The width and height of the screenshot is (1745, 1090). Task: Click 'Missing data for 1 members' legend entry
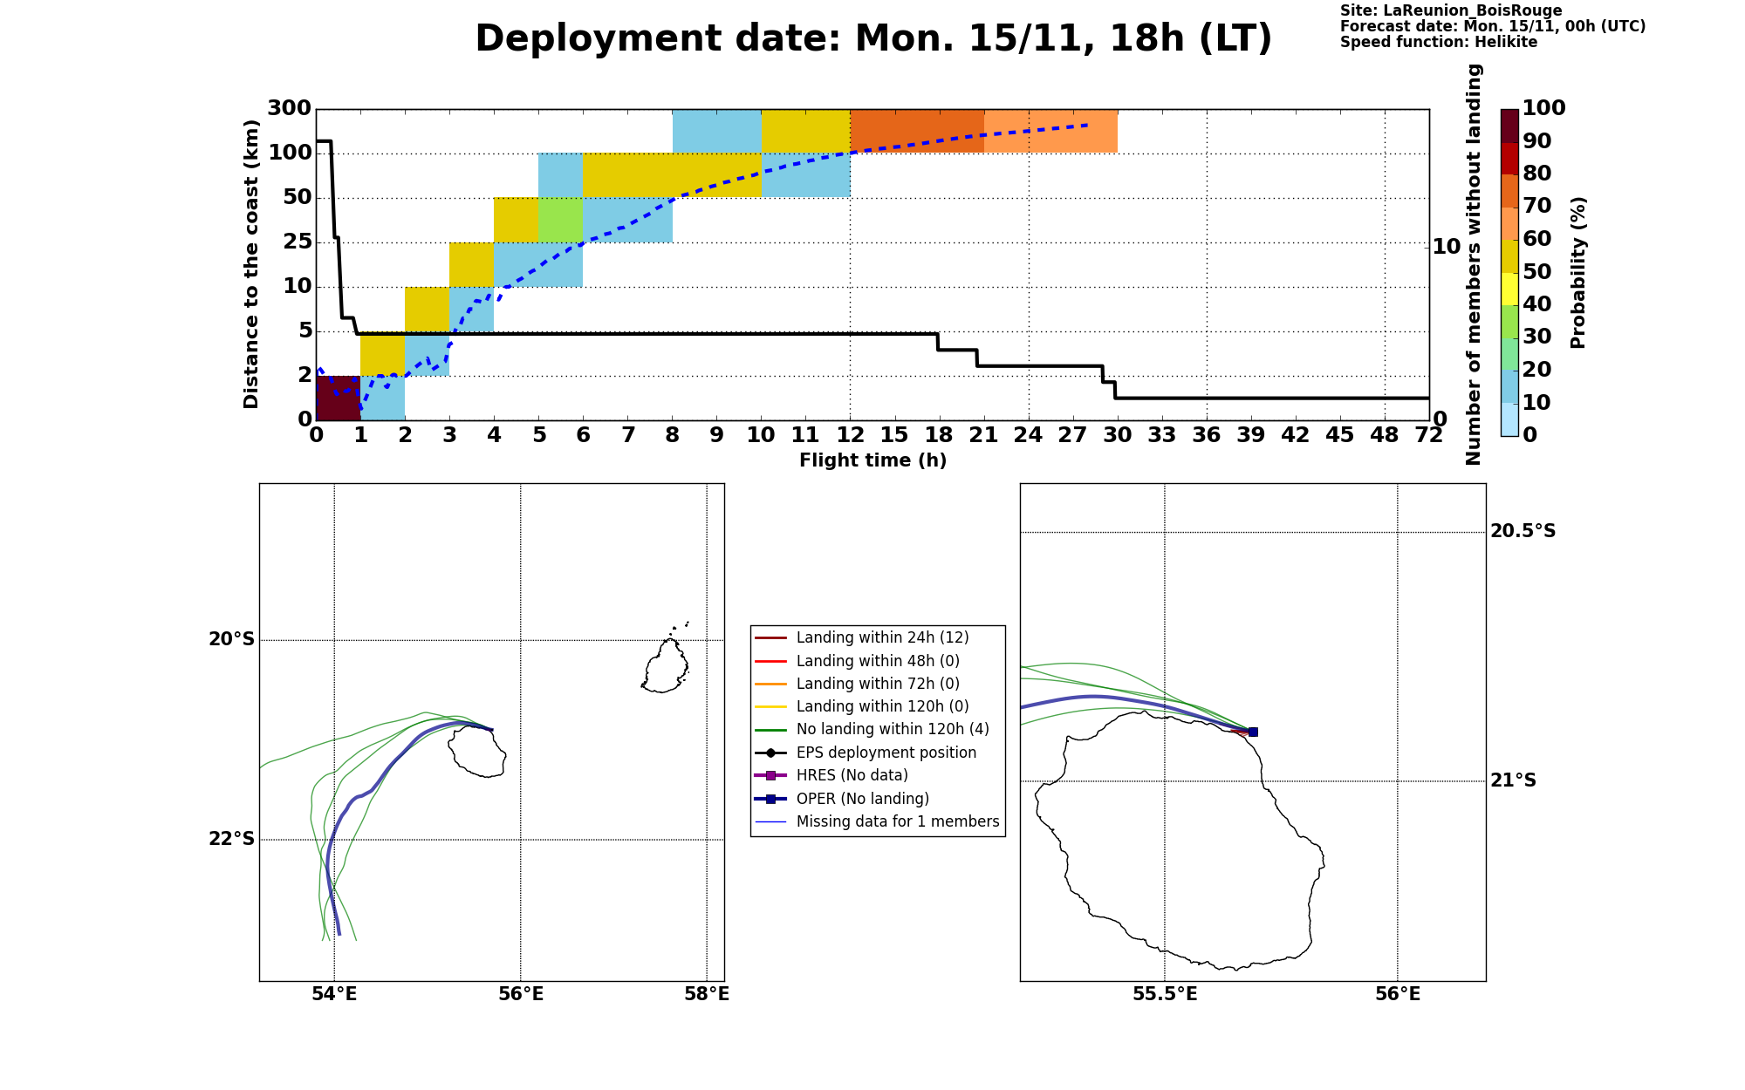(878, 821)
